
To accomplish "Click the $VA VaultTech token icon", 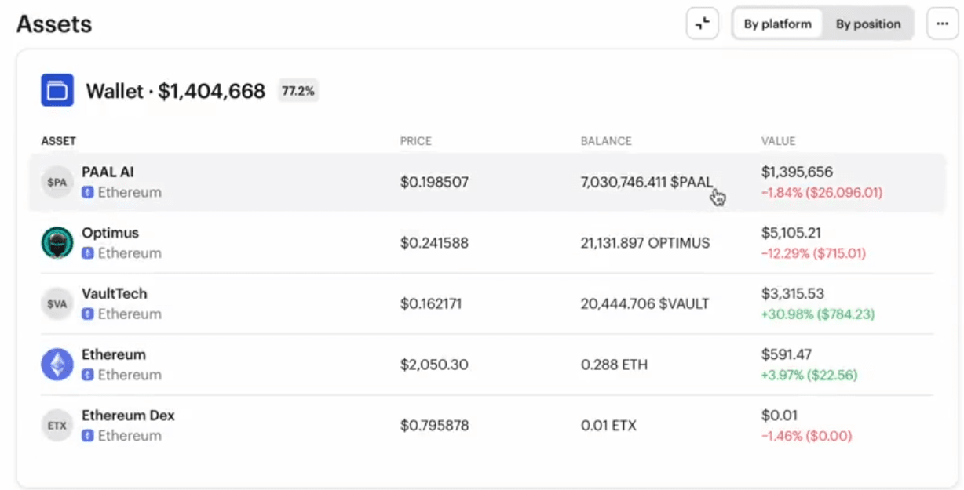I will click(57, 303).
